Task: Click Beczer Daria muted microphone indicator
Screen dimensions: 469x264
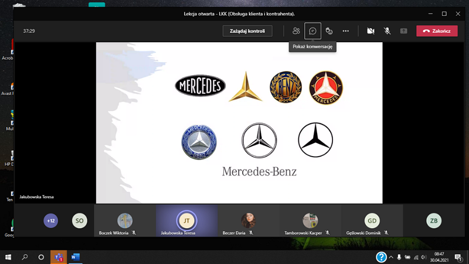Action: [x=251, y=233]
